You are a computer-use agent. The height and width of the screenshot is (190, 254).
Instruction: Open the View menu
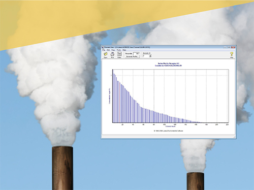[113, 50]
